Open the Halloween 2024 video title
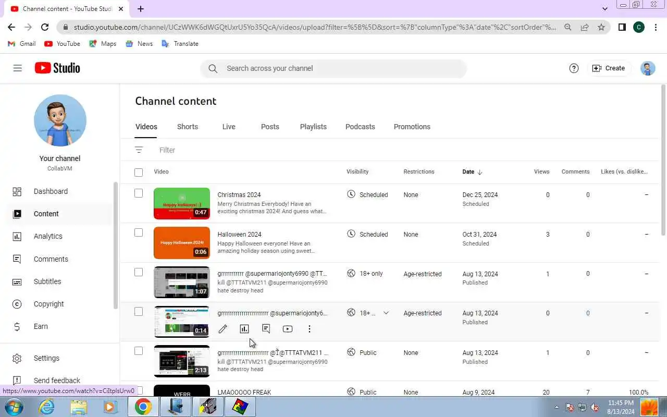Viewport: 667px width, 417px height. [x=239, y=235]
